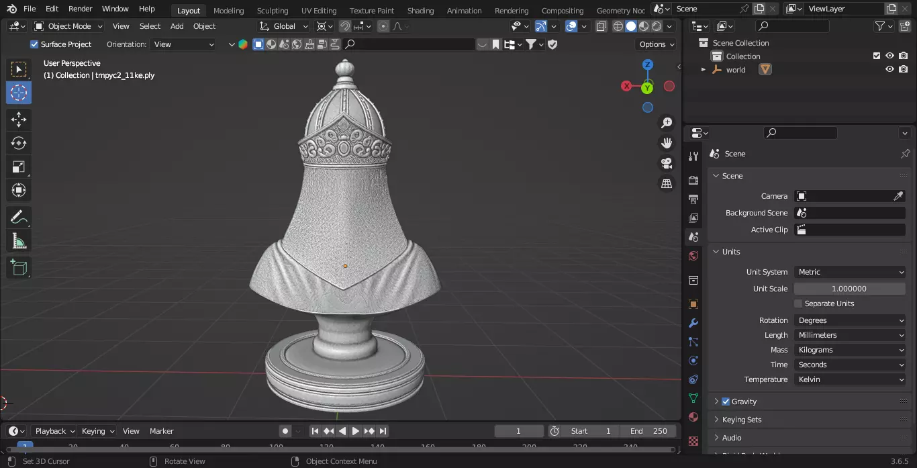Open the Material properties tab
This screenshot has width=917, height=468.
point(693,417)
